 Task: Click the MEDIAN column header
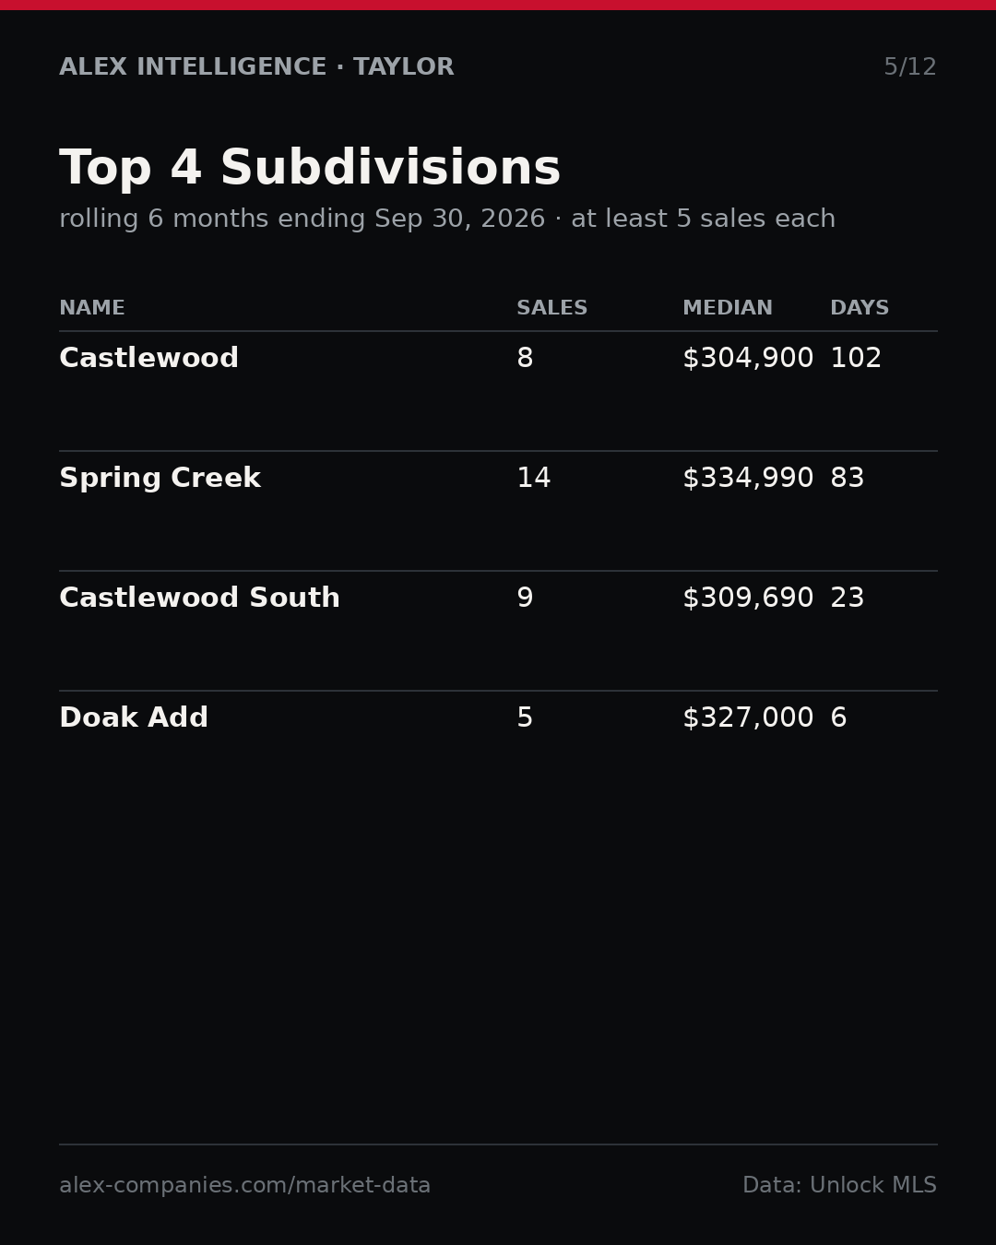[x=728, y=309]
